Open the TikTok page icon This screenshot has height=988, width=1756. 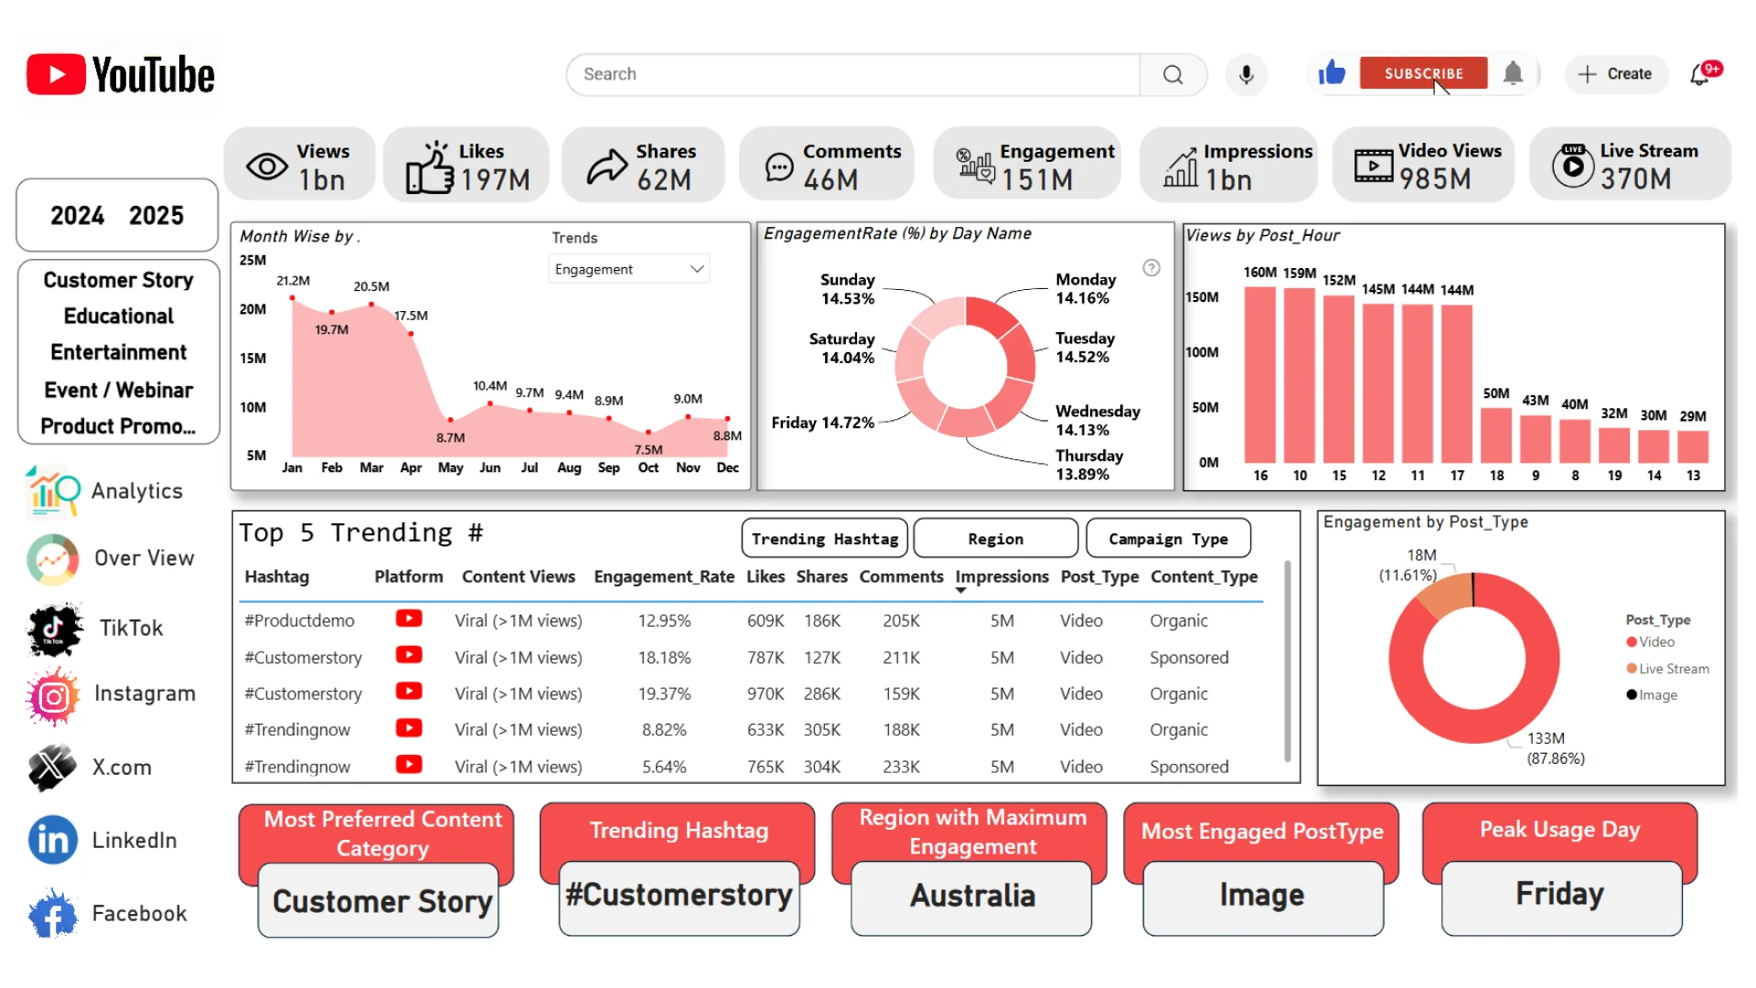[54, 628]
